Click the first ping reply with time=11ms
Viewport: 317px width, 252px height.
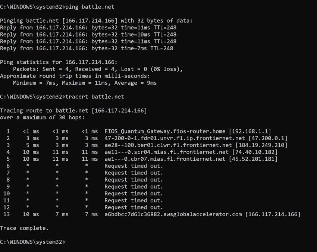tap(88, 28)
